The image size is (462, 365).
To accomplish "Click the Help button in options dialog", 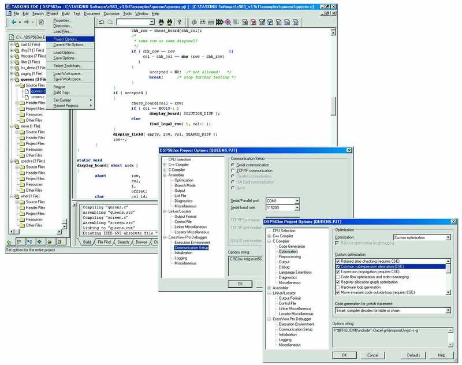I will click(x=441, y=355).
